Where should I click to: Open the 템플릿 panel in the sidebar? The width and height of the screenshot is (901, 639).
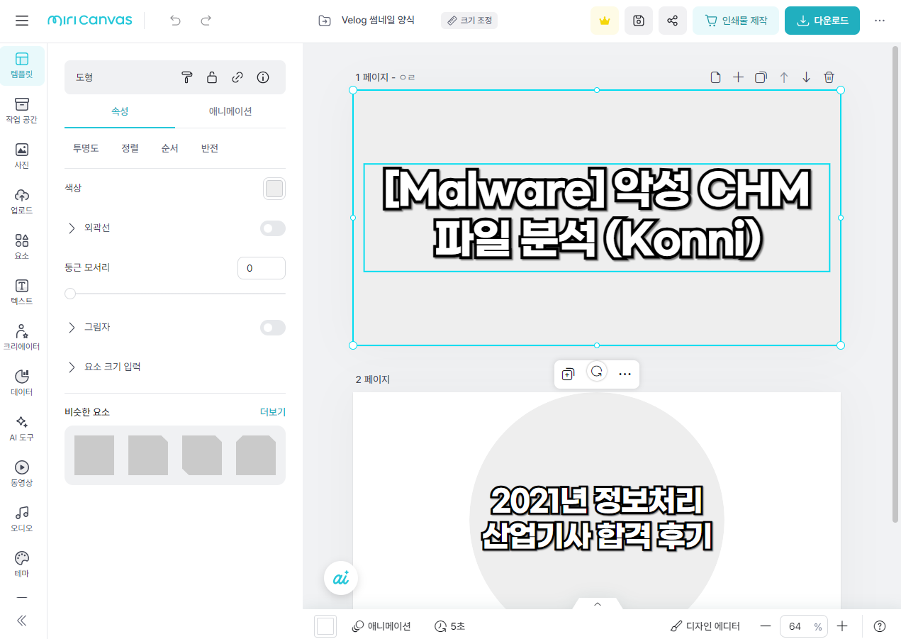point(21,65)
